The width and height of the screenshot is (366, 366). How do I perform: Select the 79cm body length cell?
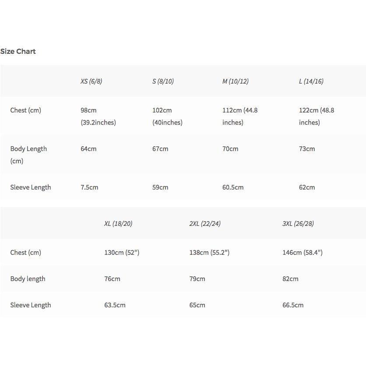coord(197,279)
